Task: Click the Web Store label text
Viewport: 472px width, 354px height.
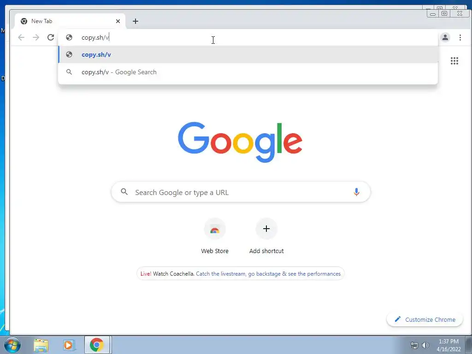Action: (215, 251)
